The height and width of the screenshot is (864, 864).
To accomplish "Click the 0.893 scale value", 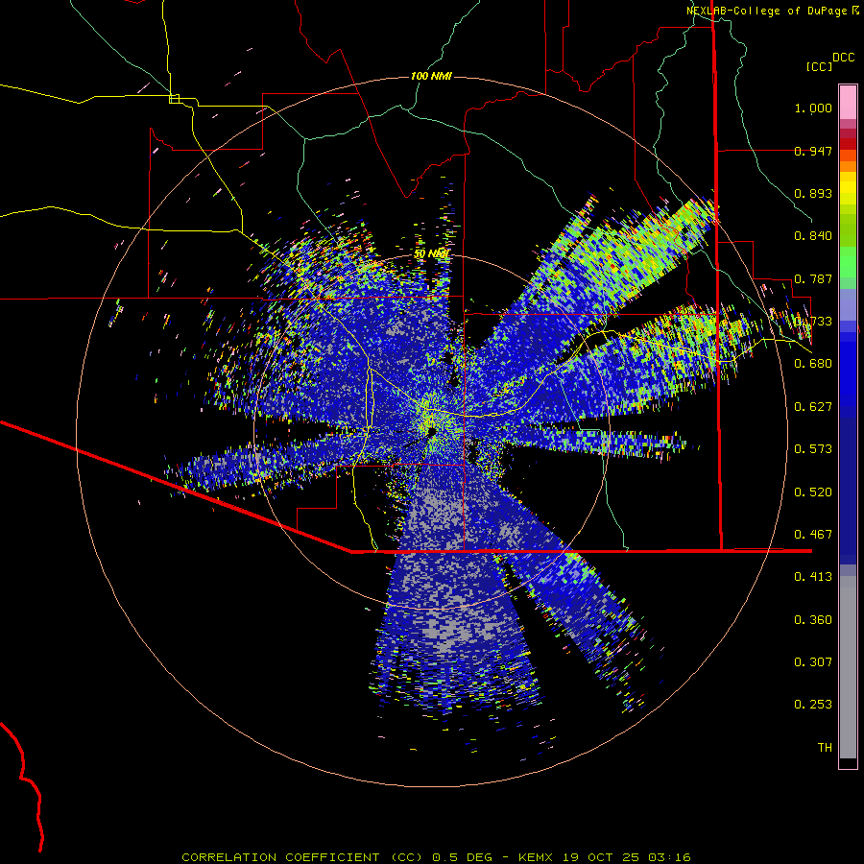I will [x=813, y=193].
